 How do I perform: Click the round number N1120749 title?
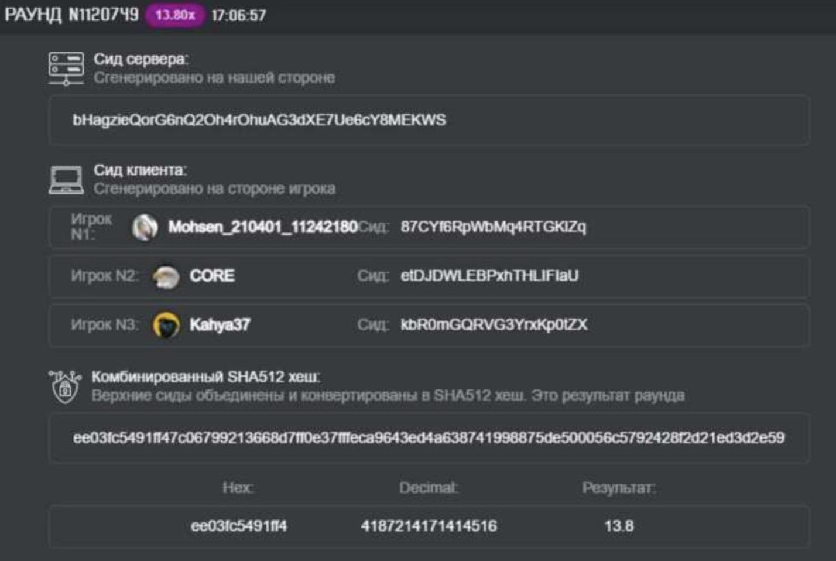click(71, 15)
